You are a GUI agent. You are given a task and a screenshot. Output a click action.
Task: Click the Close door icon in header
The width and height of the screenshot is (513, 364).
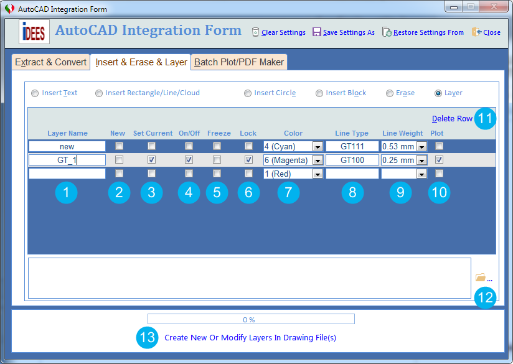[x=477, y=32]
